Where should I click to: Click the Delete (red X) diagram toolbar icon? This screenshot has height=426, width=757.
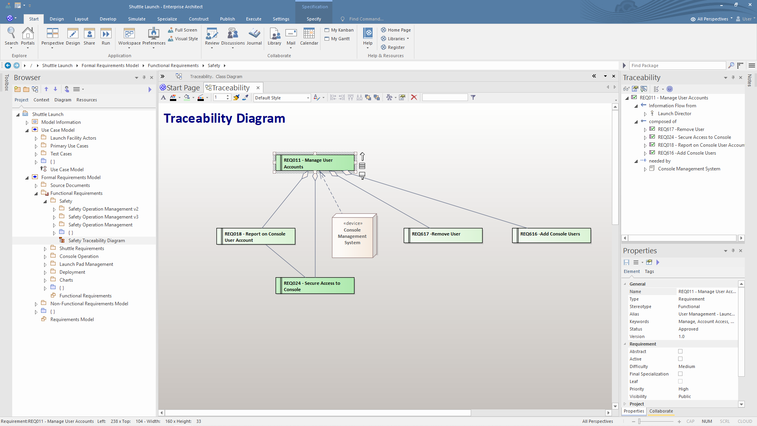pos(414,97)
